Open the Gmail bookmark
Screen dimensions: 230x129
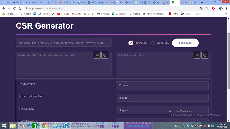coord(76,14)
